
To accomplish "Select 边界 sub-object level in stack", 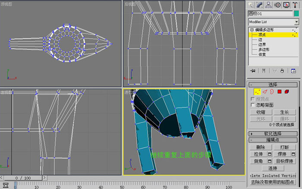I will coord(262,44).
